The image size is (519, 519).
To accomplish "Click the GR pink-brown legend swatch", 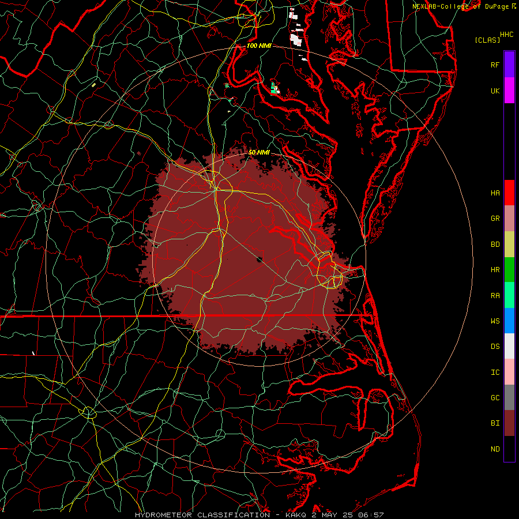I will 509,219.
